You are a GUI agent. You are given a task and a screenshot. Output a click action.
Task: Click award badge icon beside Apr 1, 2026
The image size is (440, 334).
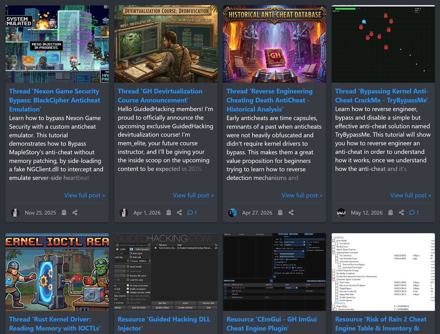pyautogui.click(x=168, y=213)
